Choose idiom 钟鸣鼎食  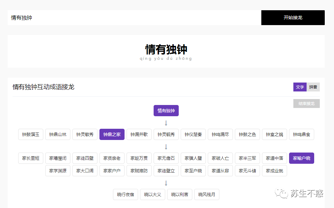tap(302, 134)
